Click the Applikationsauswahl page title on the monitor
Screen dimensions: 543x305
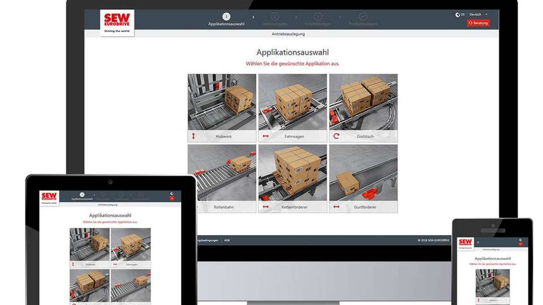point(292,53)
